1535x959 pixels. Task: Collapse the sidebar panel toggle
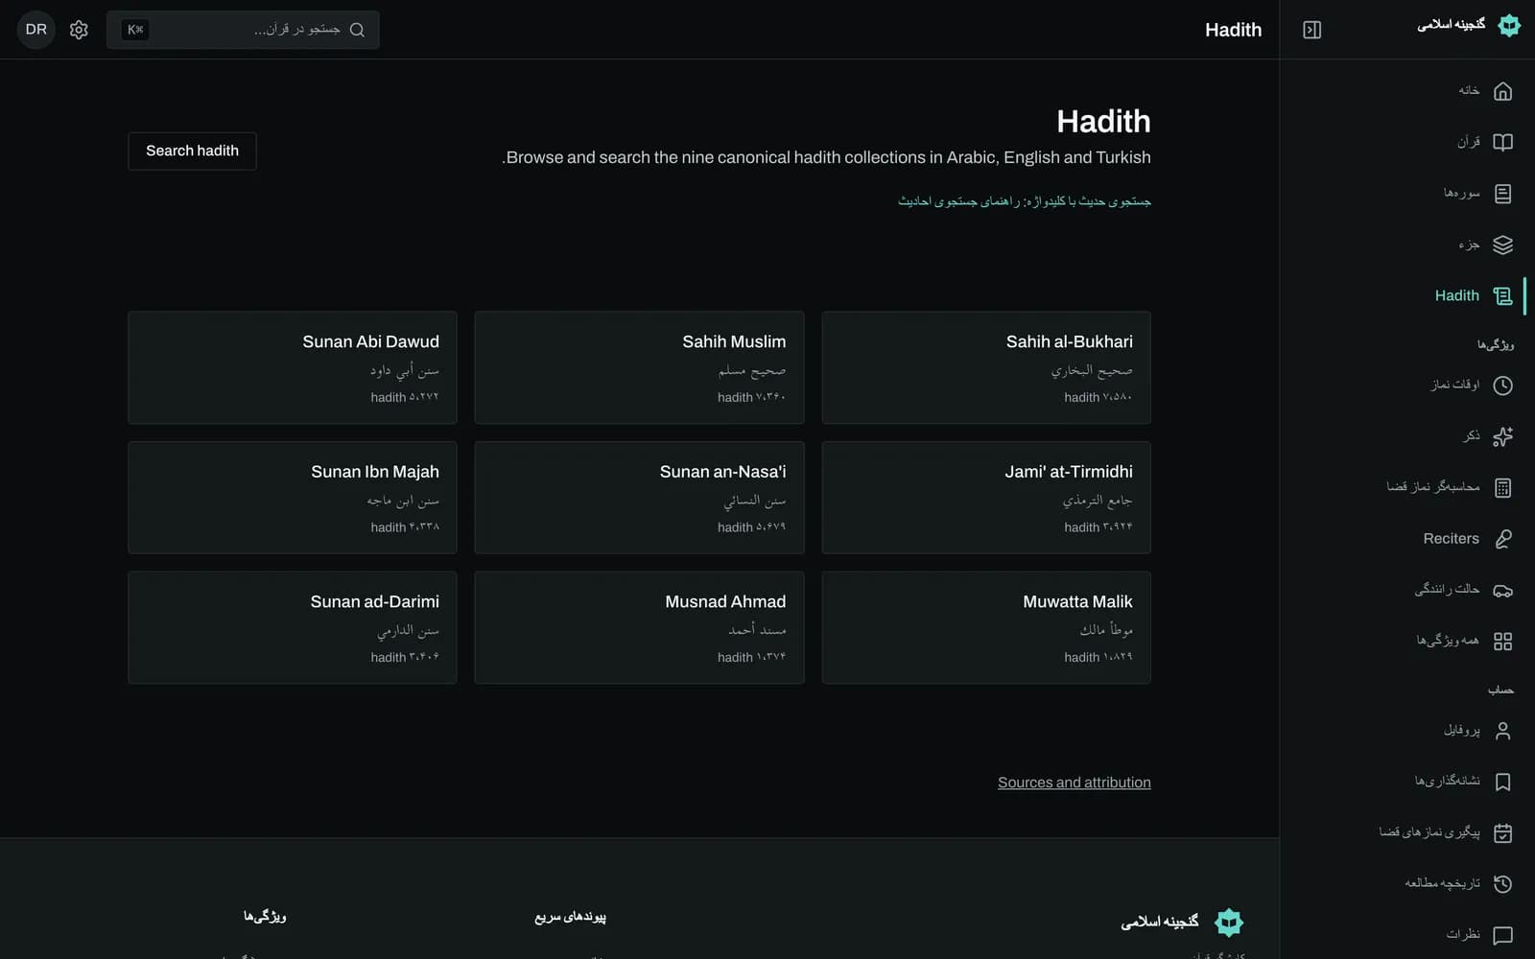point(1311,30)
